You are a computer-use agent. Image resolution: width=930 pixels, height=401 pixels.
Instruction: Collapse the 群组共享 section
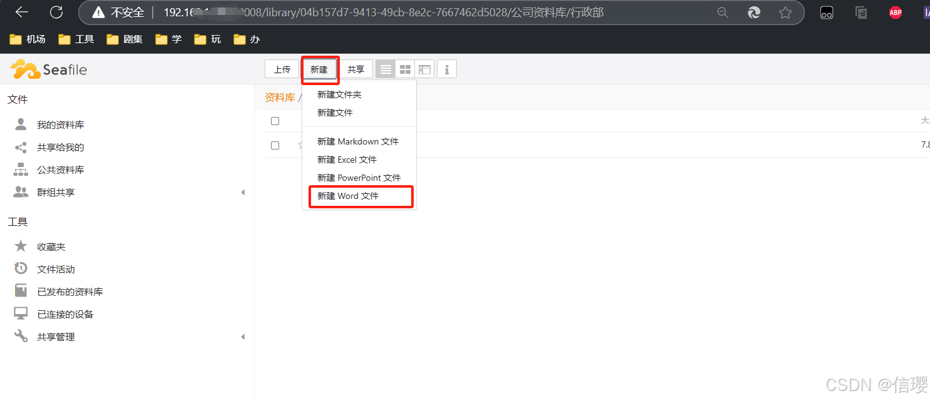243,192
